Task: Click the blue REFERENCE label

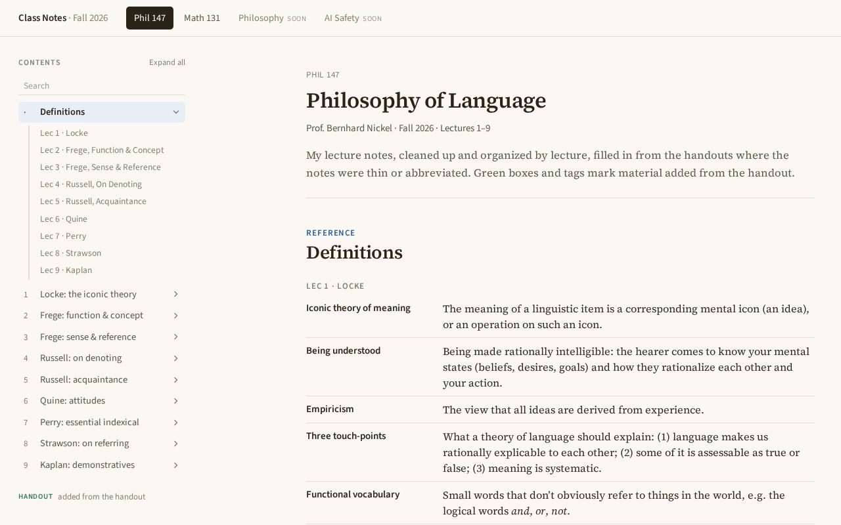Action: point(330,233)
